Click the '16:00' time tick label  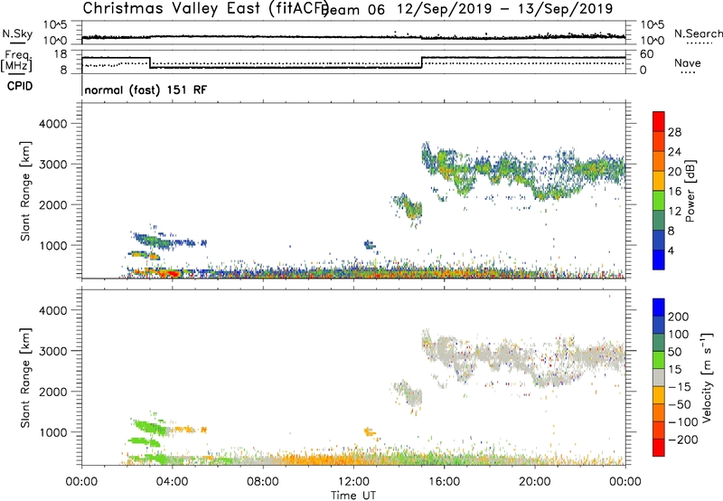tap(444, 482)
